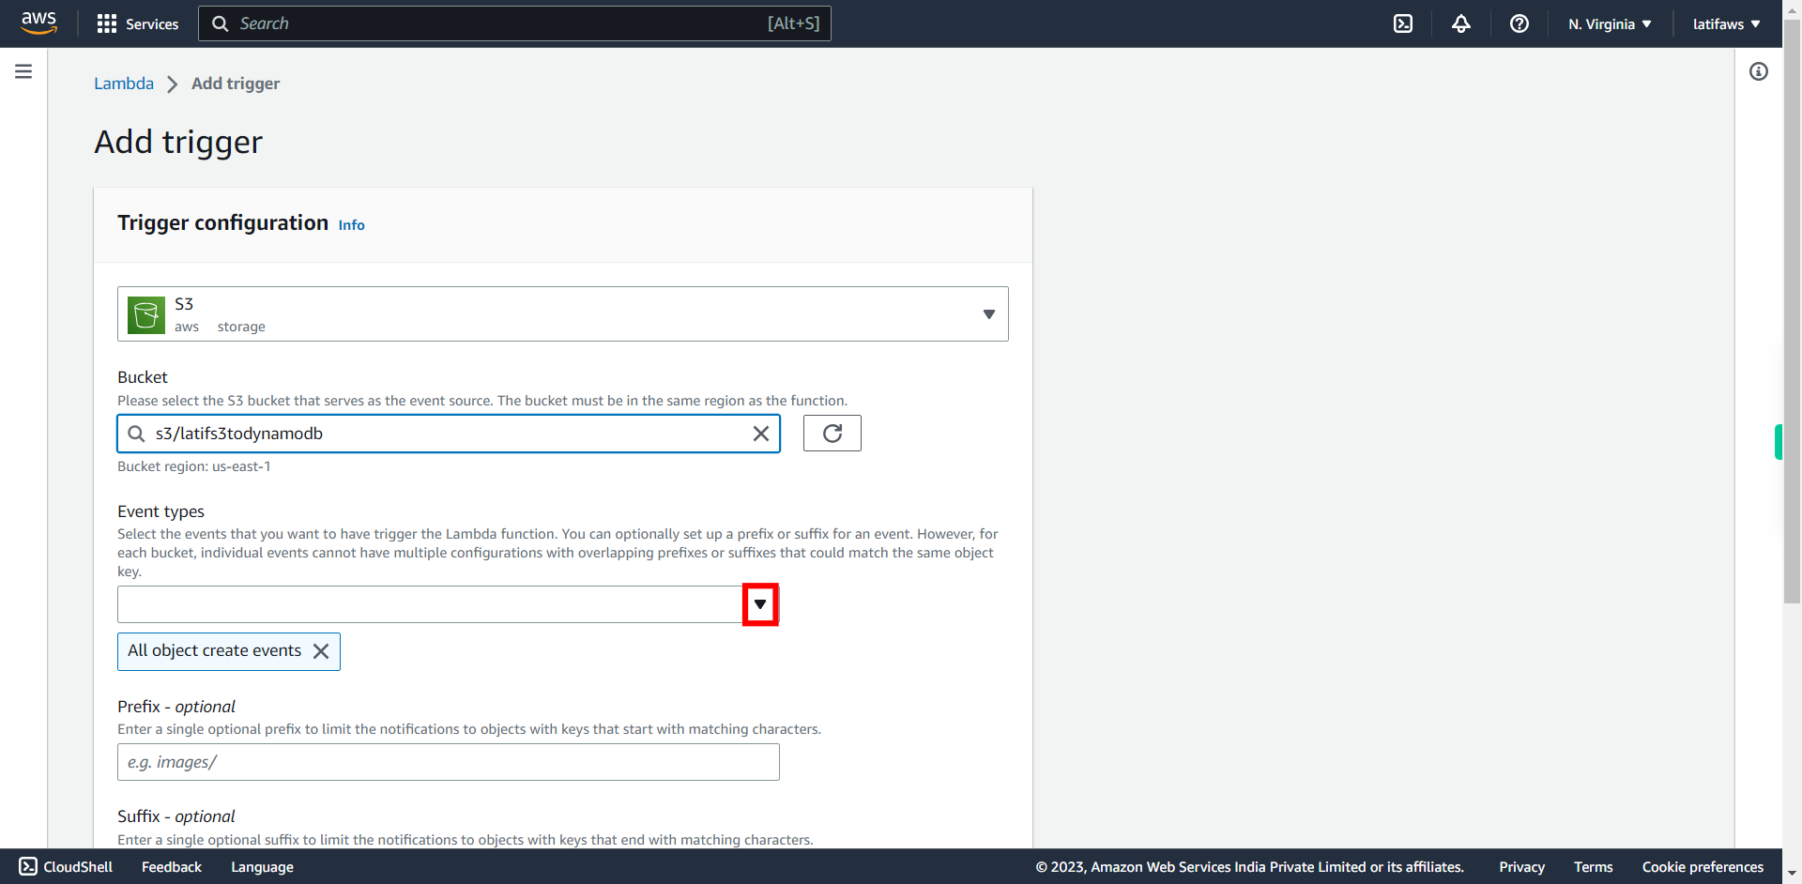Image resolution: width=1802 pixels, height=884 pixels.
Task: Open the info panel icon at right
Action: click(1759, 71)
